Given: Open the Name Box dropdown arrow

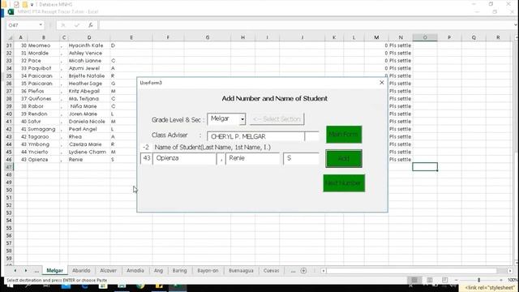Looking at the screenshot, I should click(x=41, y=25).
